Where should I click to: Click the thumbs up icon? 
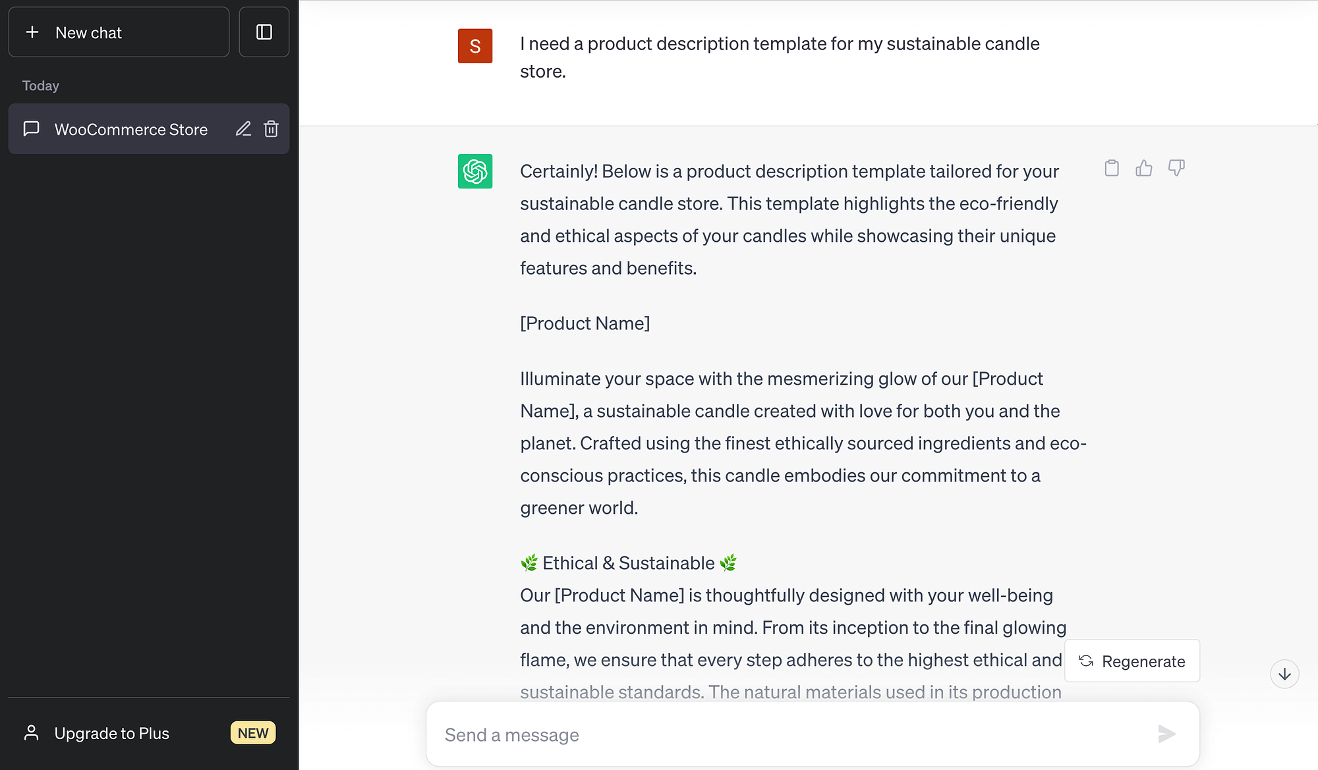1144,167
